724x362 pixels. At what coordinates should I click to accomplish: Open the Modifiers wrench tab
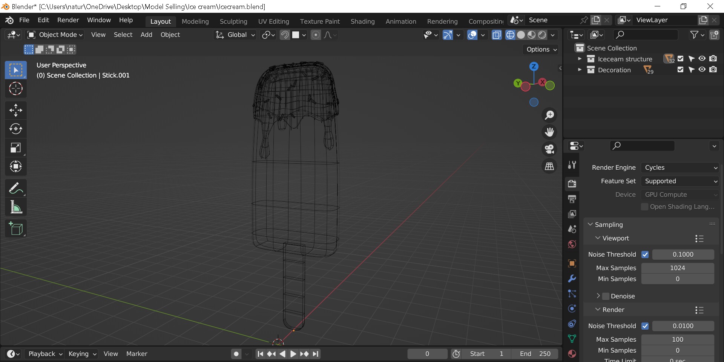[x=572, y=278]
